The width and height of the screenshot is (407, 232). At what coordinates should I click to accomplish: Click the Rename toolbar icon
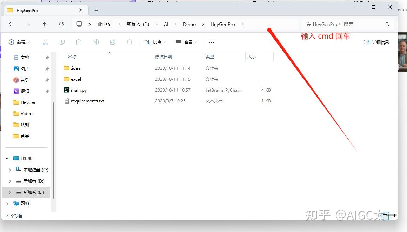pos(96,42)
